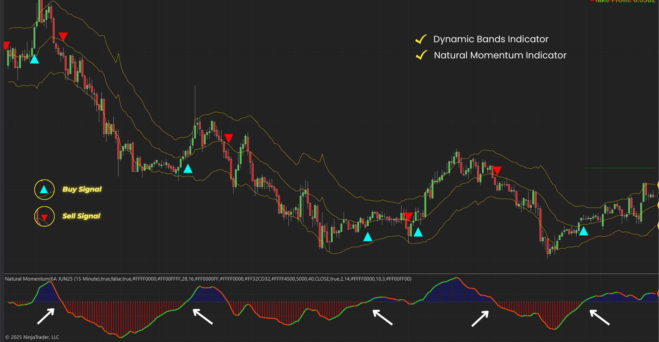This screenshot has width=659, height=342.
Task: Toggle the checkmark beside Natural Momentum Indicator
Action: pyautogui.click(x=421, y=55)
